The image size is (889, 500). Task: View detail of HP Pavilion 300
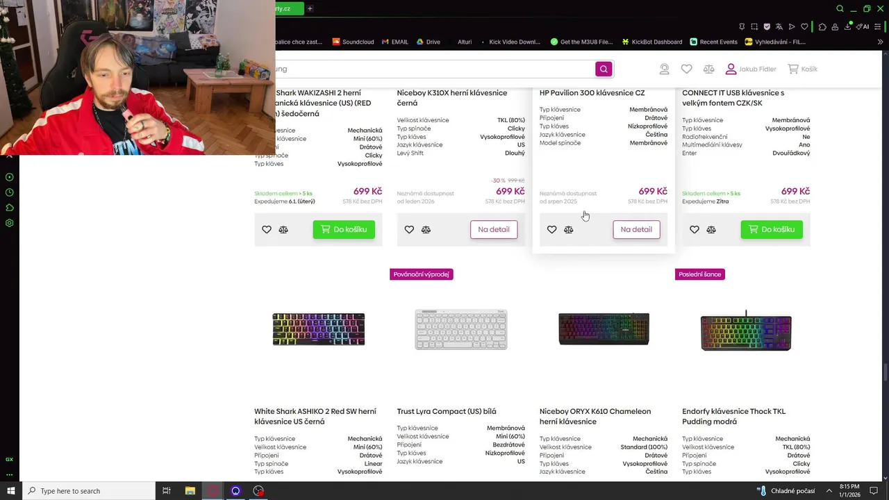click(636, 229)
